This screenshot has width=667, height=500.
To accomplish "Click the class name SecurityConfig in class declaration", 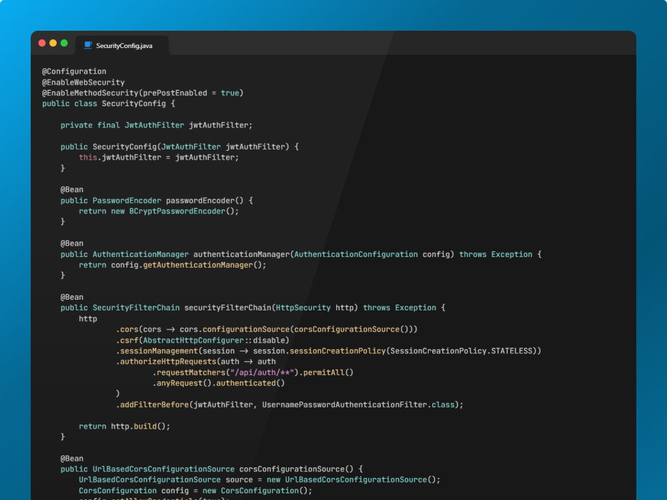I will click(x=133, y=103).
